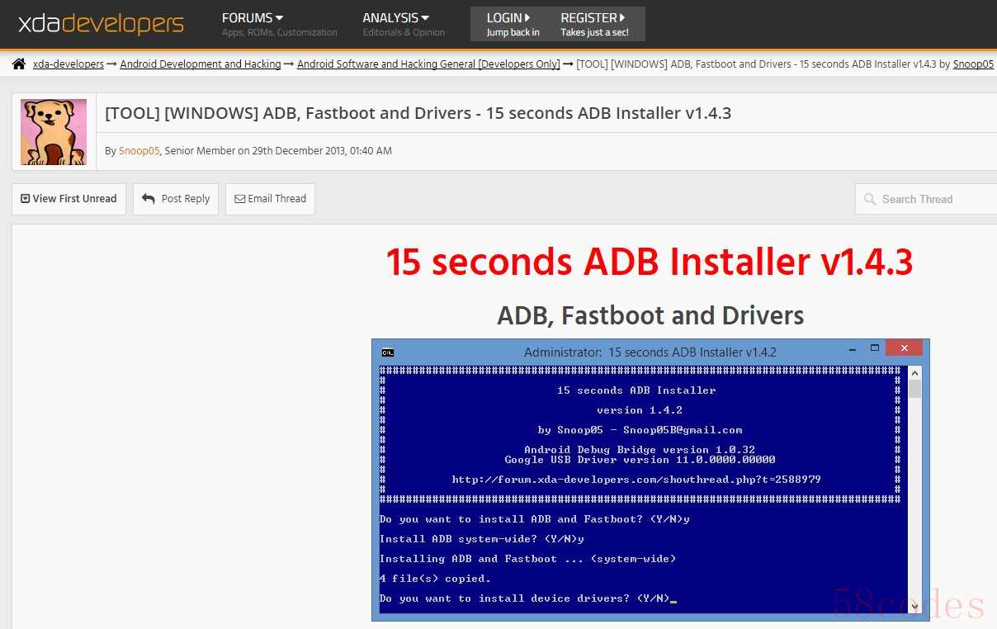This screenshot has height=629, width=997.
Task: Open xda-developers breadcrumb link
Action: [69, 64]
